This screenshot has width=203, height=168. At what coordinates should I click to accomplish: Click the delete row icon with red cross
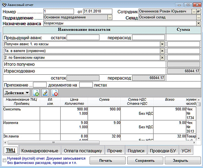(x=54, y=93)
